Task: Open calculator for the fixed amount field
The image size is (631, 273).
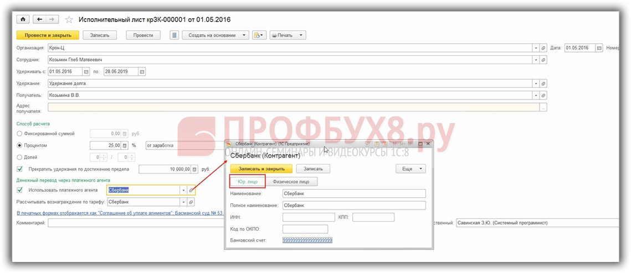Action: (x=124, y=134)
